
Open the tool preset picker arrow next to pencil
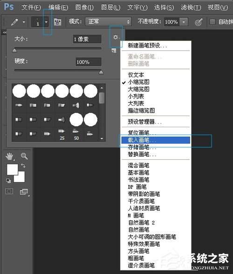coord(24,22)
